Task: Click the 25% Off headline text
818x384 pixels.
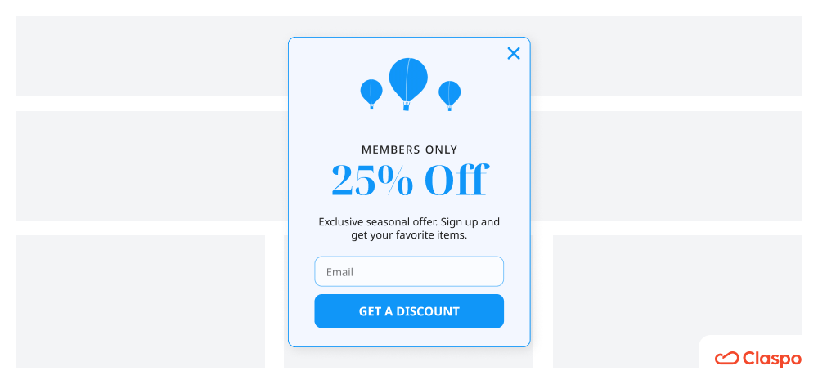Action: pyautogui.click(x=410, y=180)
